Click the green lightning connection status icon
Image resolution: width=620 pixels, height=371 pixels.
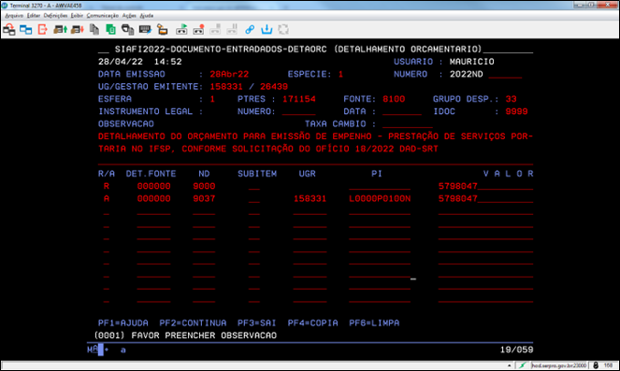tap(523, 365)
